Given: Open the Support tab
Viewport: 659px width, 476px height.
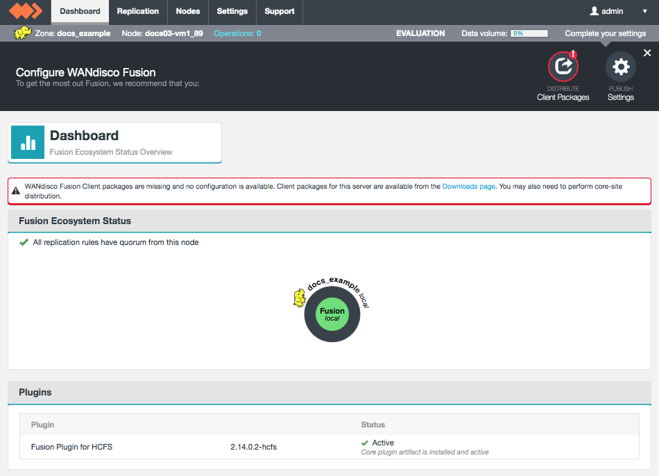Looking at the screenshot, I should click(x=279, y=12).
